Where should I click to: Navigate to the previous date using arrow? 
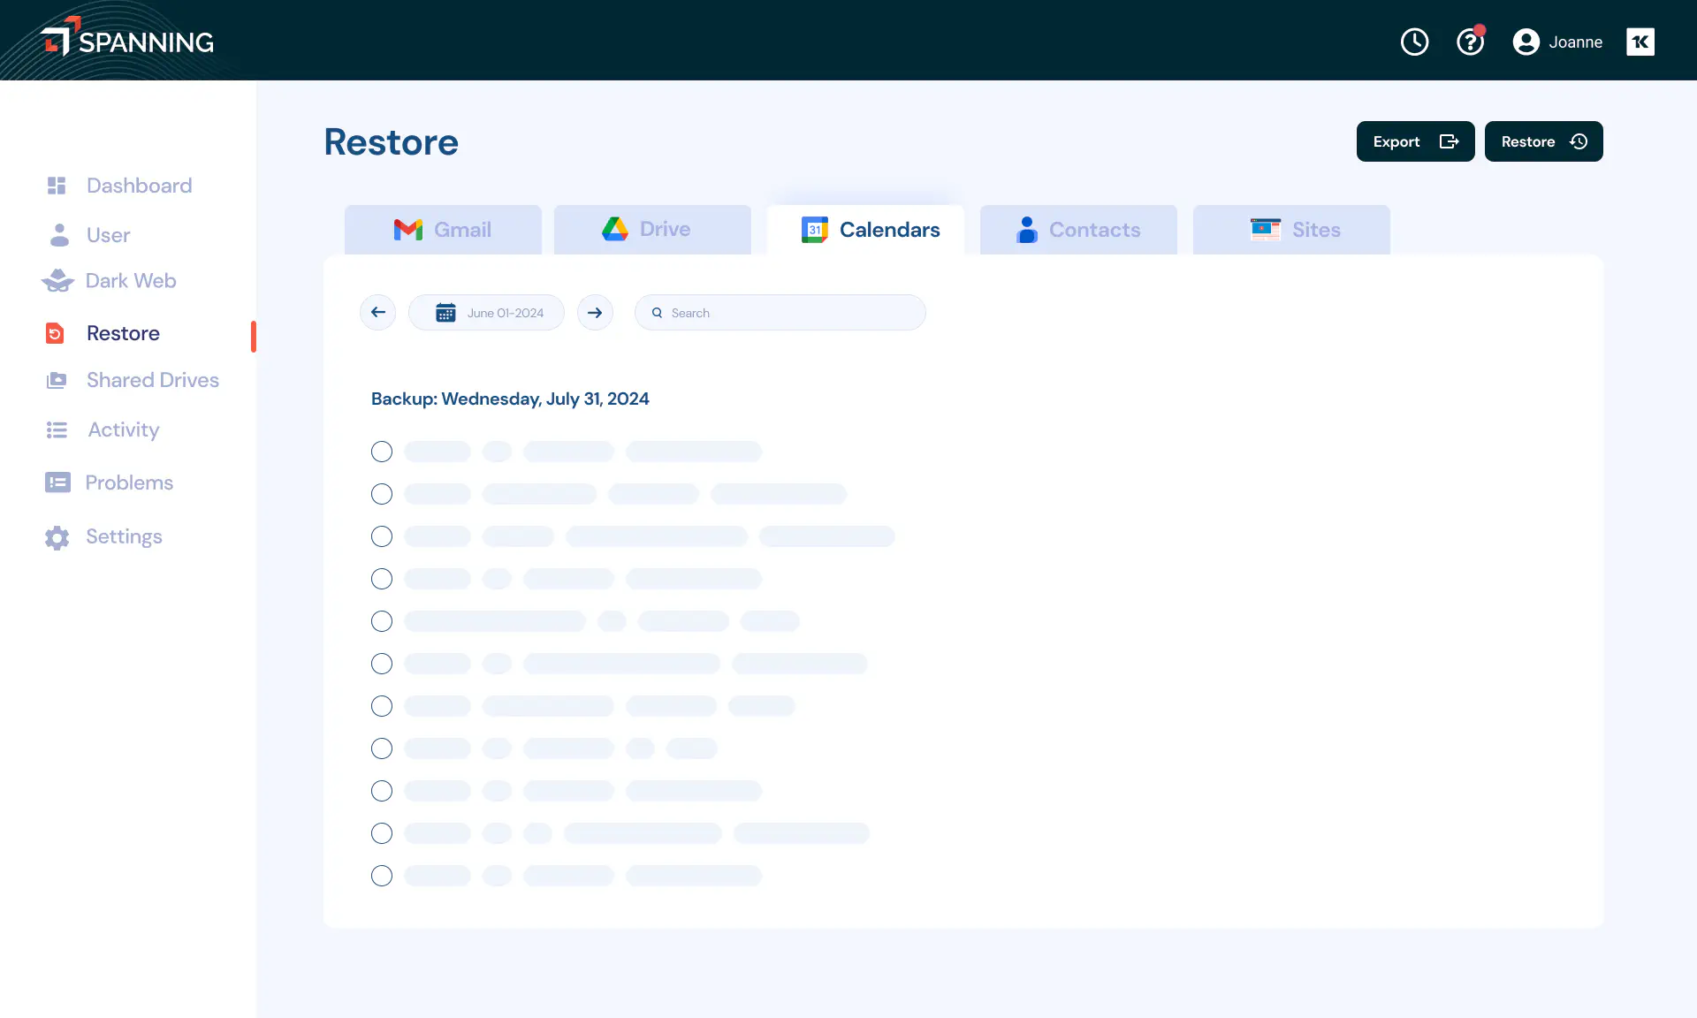pos(378,313)
